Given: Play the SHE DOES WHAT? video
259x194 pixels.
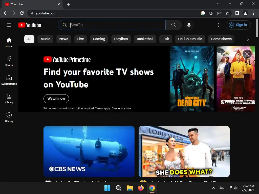Looking at the screenshot, I should click(184, 152).
